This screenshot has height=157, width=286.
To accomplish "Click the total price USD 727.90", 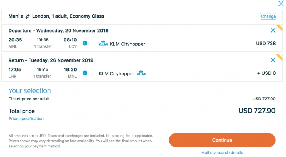I will (257, 111).
